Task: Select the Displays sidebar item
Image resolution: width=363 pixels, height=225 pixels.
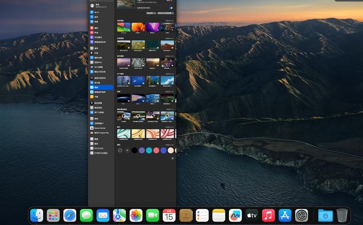Action: click(97, 83)
